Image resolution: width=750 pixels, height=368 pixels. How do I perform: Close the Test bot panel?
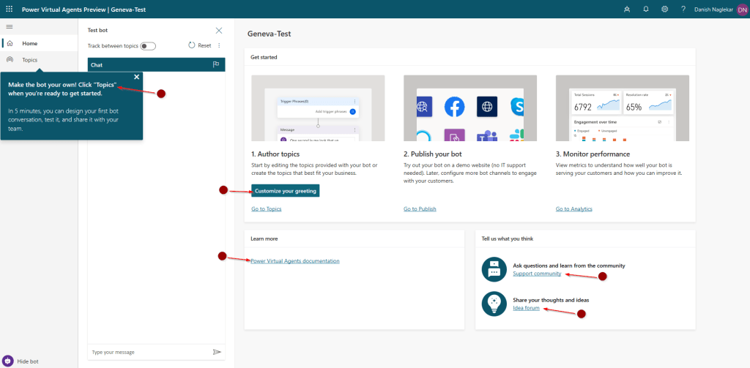pos(218,30)
